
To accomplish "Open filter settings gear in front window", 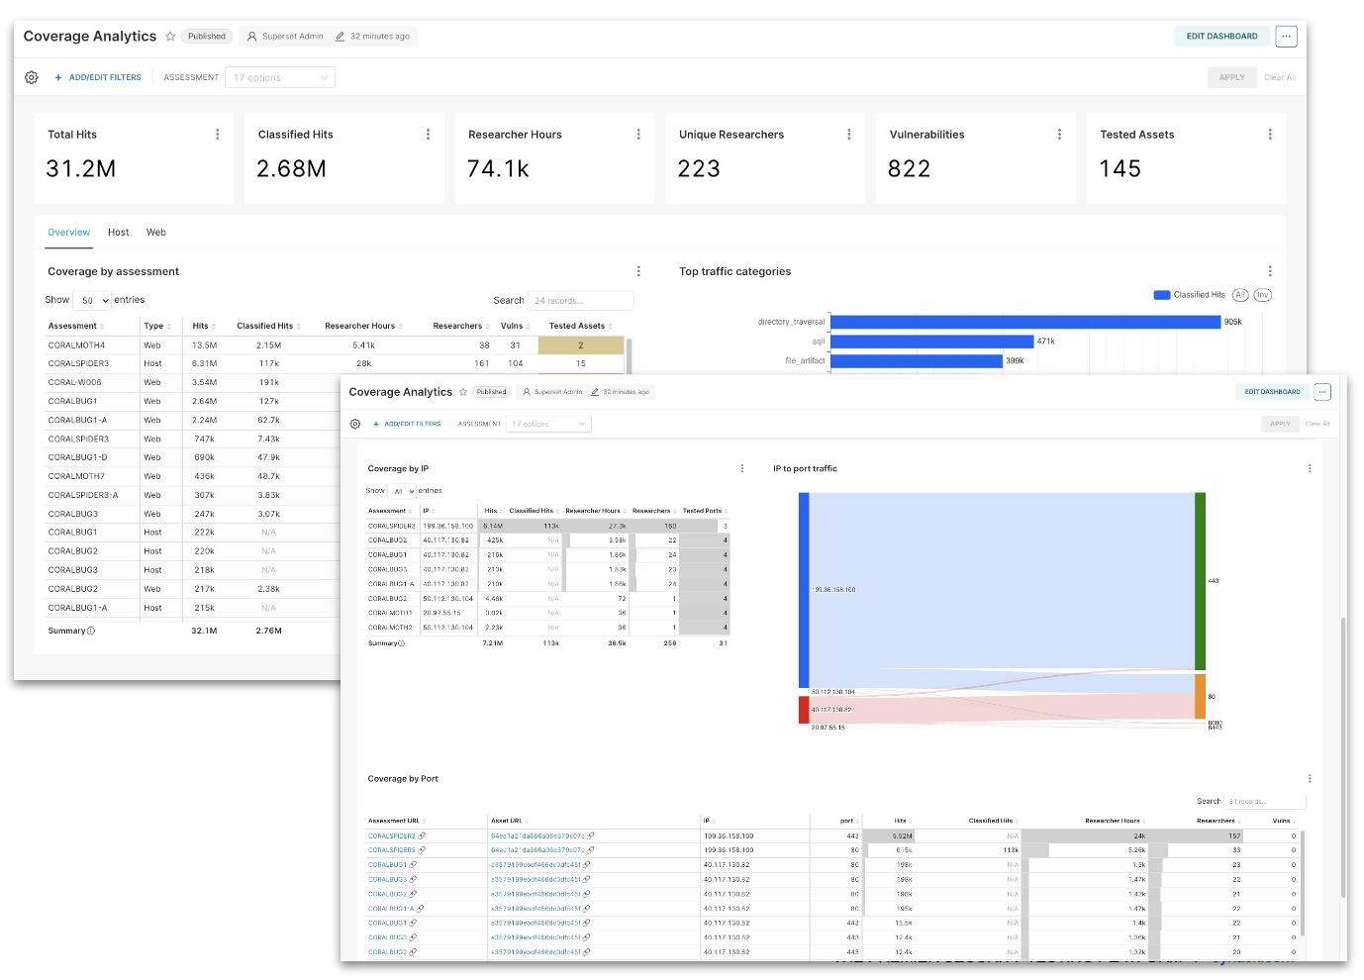I will [x=355, y=424].
